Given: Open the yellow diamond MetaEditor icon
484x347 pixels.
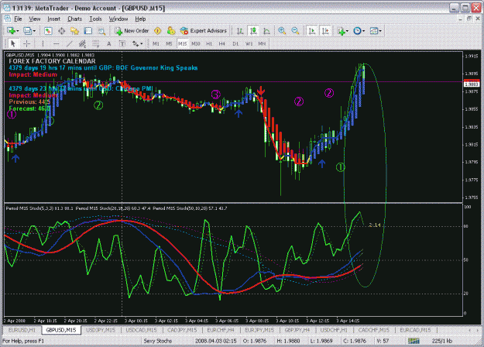Looking at the screenshot, I should (x=158, y=31).
